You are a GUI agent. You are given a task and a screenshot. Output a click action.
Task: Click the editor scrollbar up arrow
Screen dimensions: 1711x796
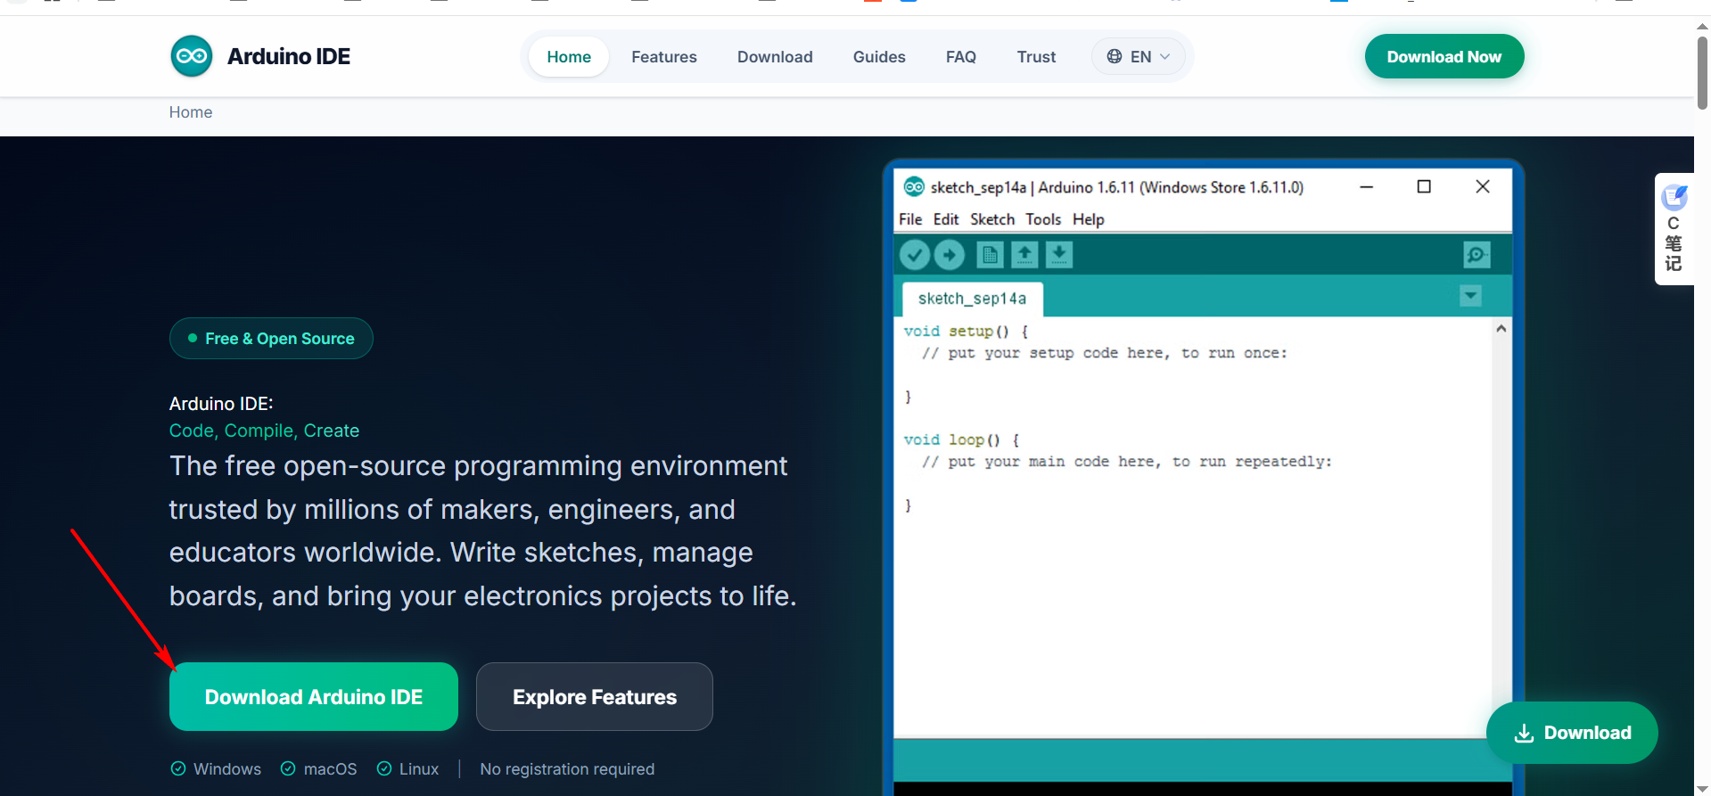point(1501,329)
